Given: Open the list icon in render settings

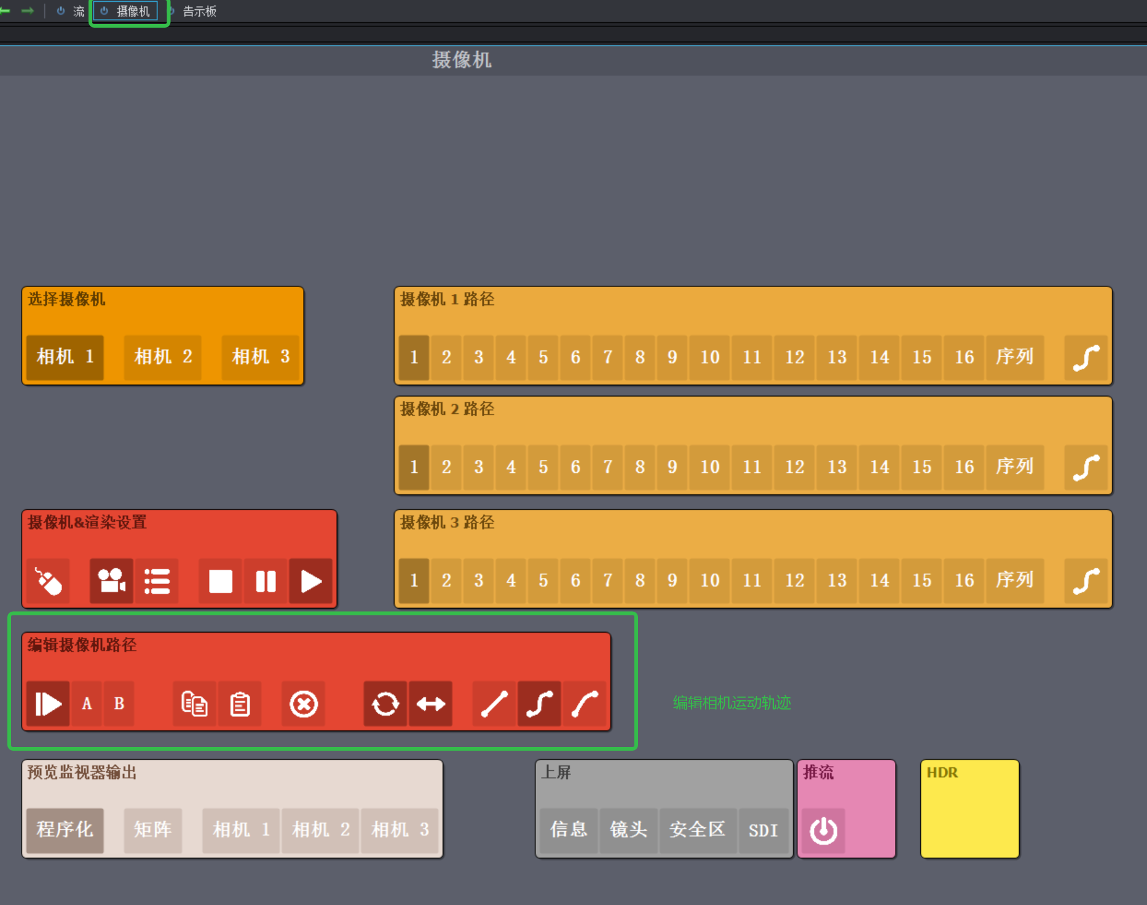Looking at the screenshot, I should click(157, 581).
